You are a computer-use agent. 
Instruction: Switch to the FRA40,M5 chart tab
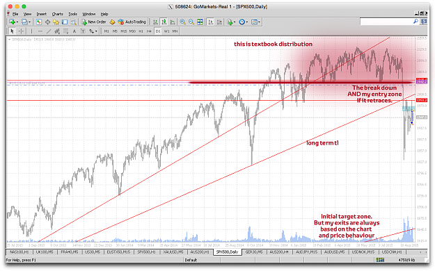pyautogui.click(x=70, y=252)
